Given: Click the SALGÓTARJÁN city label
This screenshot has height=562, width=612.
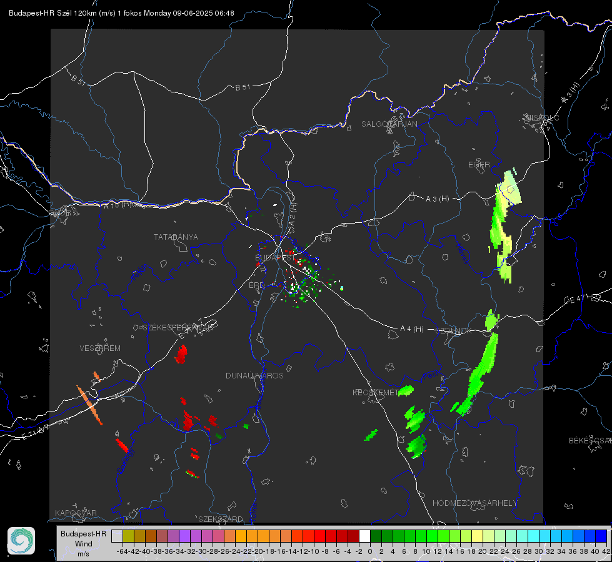Looking at the screenshot, I should 389,124.
